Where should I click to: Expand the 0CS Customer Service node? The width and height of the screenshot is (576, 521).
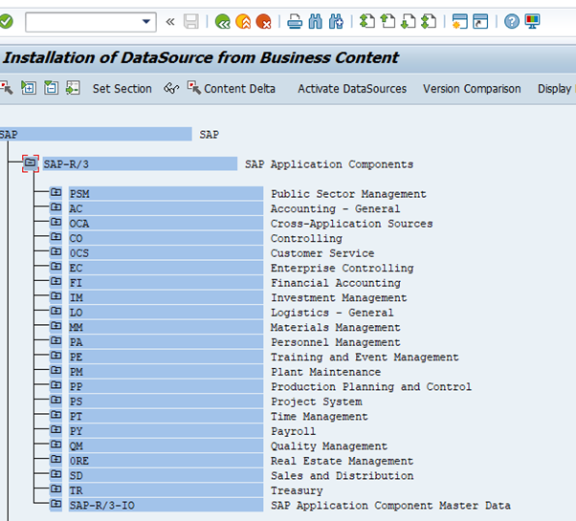pyautogui.click(x=55, y=251)
